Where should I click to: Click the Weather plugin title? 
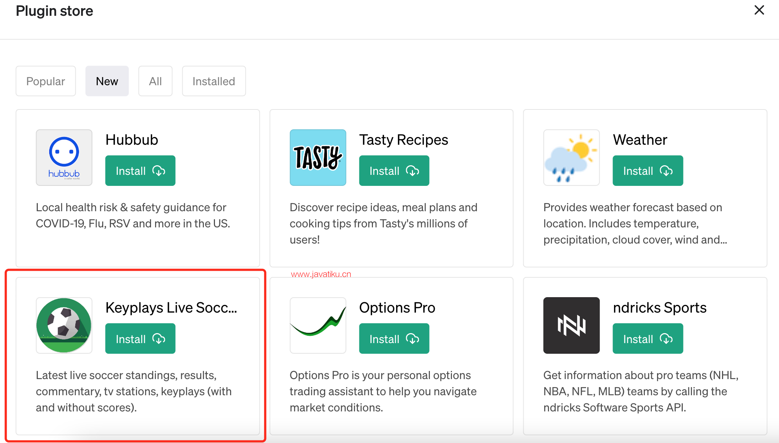640,140
